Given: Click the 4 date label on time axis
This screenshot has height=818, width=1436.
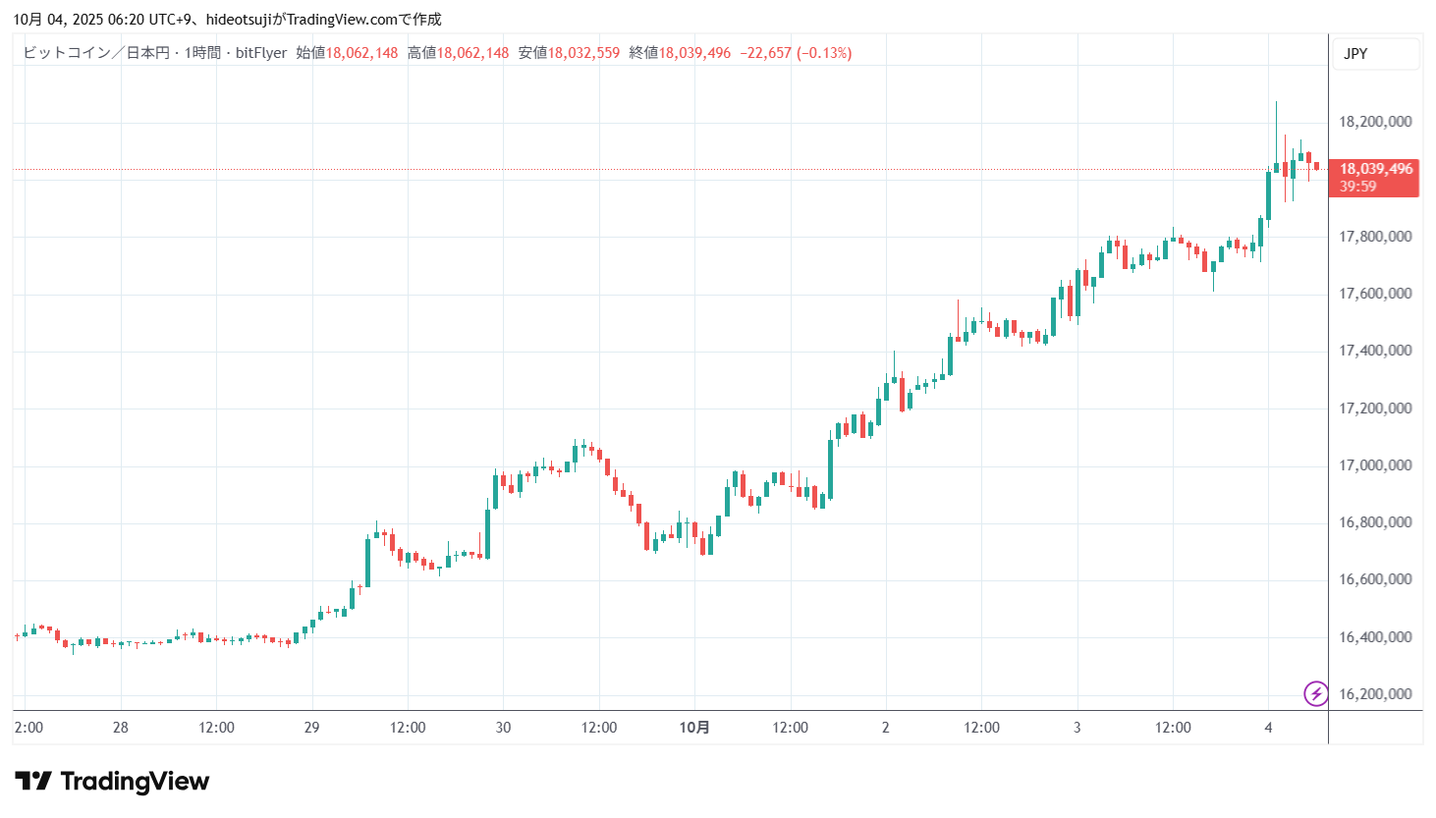Looking at the screenshot, I should 1268,728.
